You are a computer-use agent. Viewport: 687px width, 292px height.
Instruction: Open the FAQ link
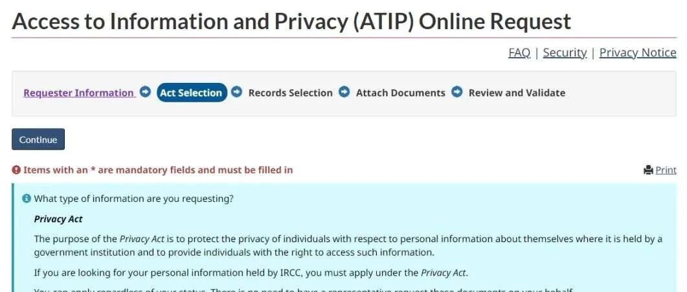(519, 53)
